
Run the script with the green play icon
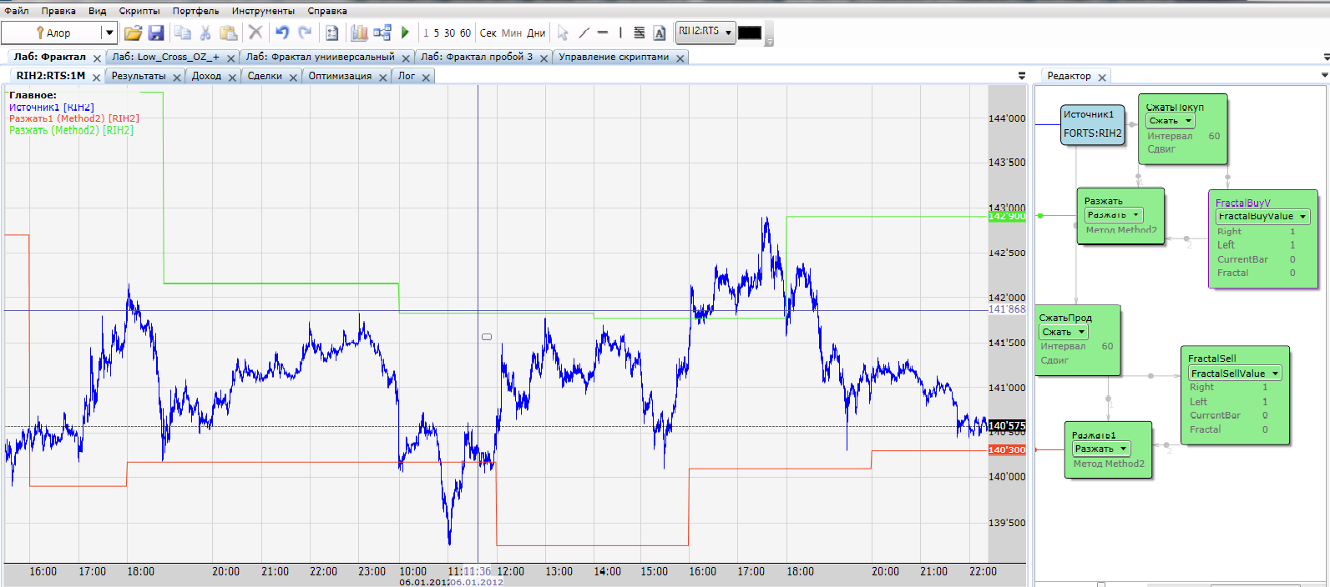coord(405,33)
